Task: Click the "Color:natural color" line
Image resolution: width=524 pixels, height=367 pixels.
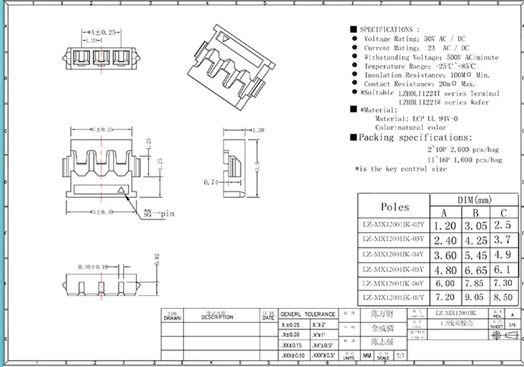Action: click(411, 128)
